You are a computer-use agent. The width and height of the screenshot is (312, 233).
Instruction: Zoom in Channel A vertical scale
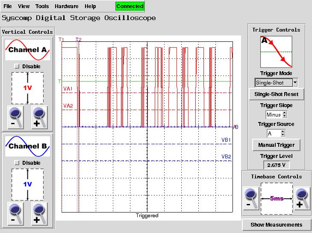tap(39, 117)
